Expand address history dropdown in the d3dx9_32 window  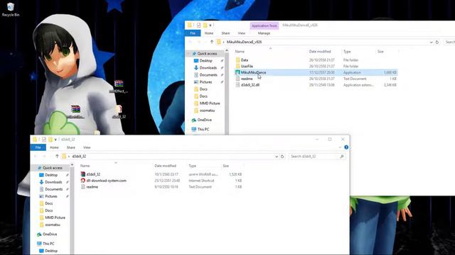[277, 157]
